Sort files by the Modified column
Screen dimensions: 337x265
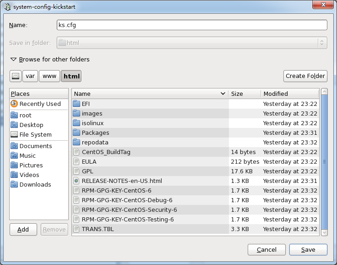(290, 94)
